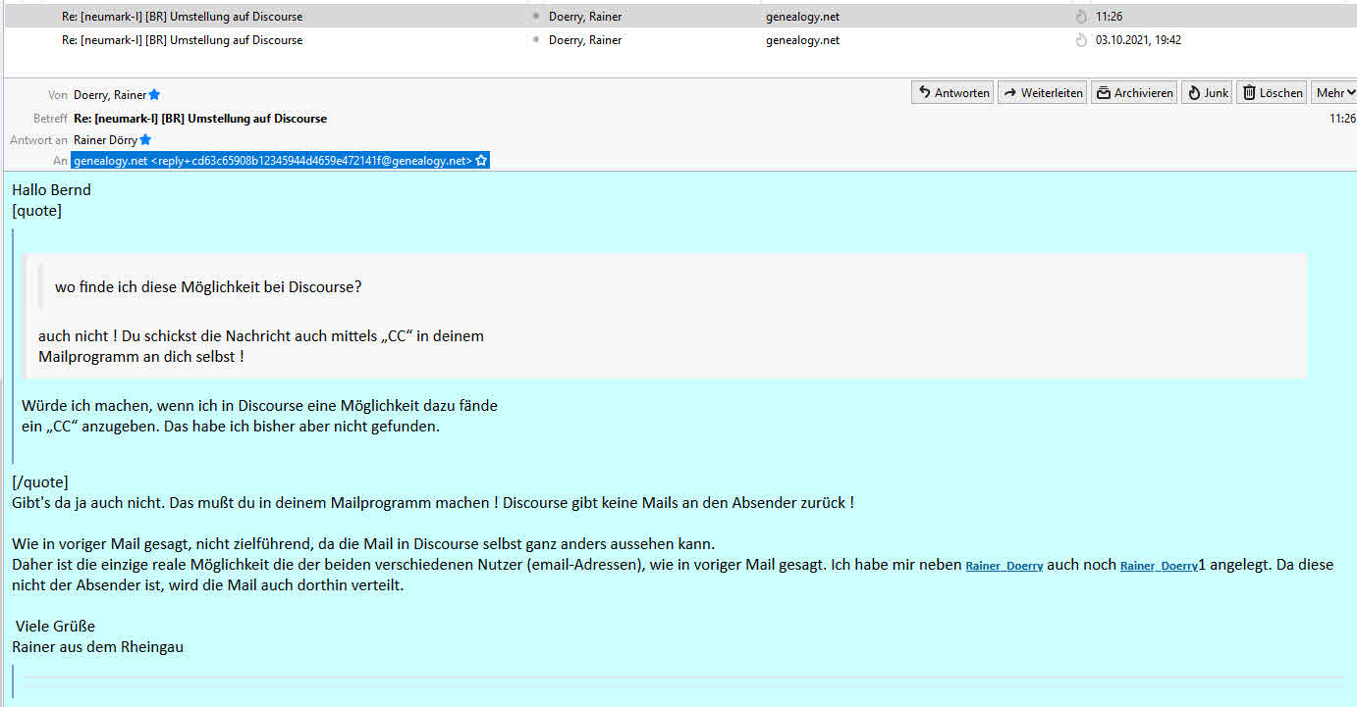Toggle junk flame icon on 11:26 message
The height and width of the screenshot is (707, 1357).
pyautogui.click(x=1082, y=17)
